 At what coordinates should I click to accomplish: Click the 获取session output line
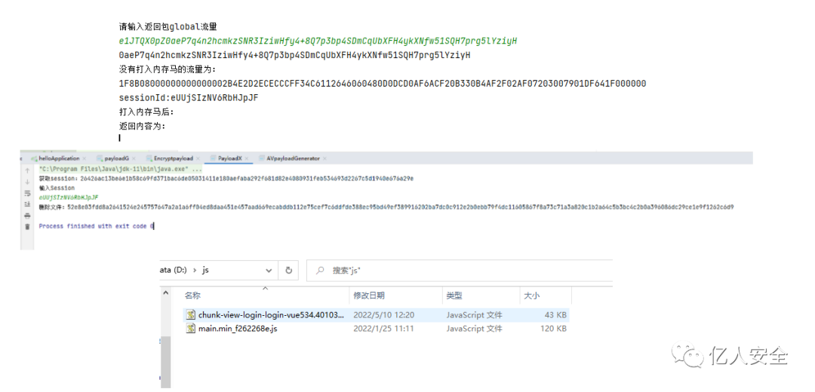[x=226, y=179]
